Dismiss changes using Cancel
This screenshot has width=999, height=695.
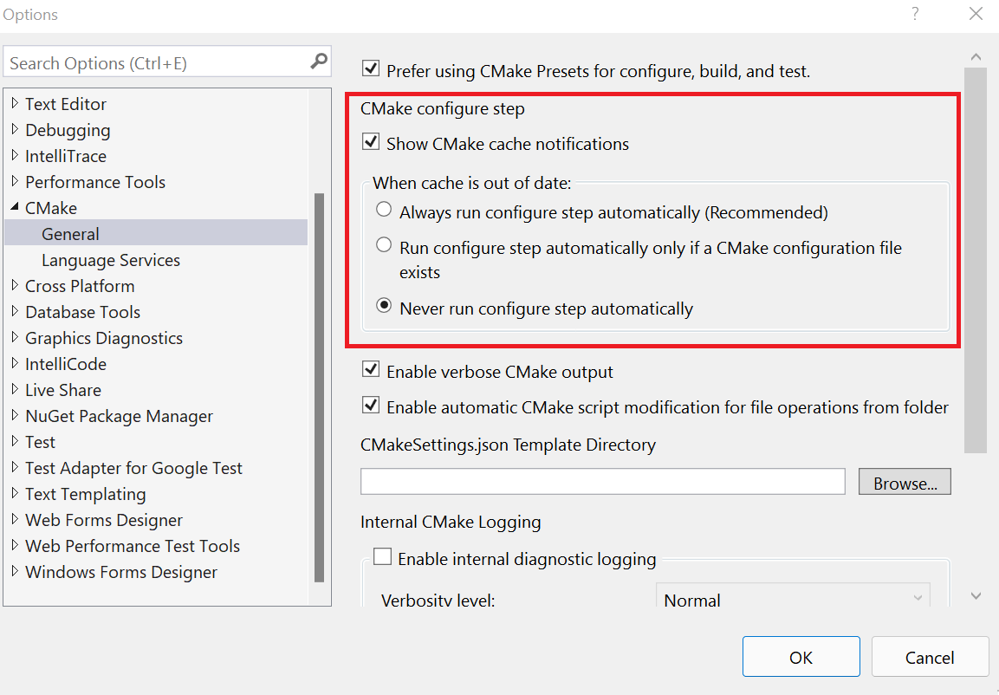tap(930, 656)
